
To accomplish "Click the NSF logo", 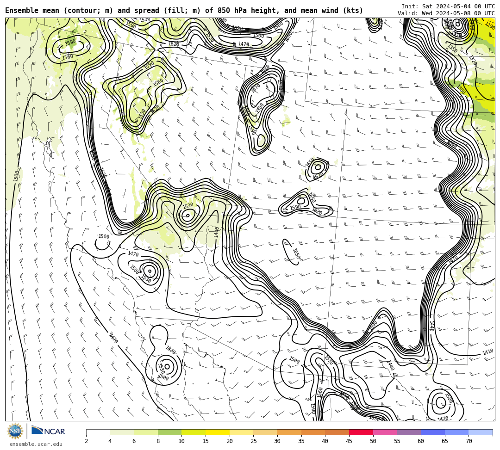I will click(x=15, y=431).
